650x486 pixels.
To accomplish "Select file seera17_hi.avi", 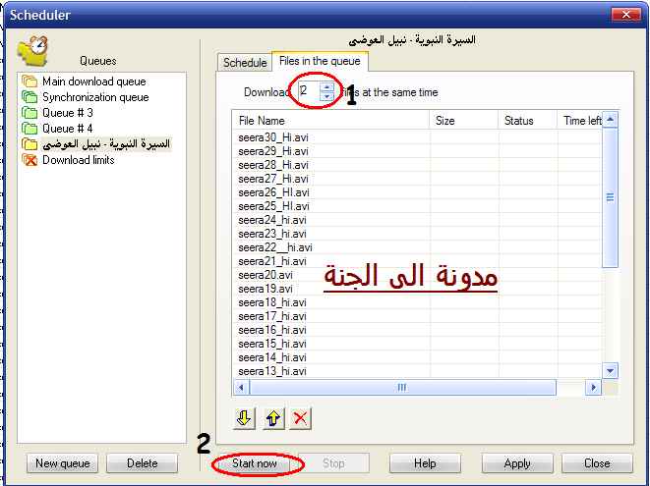I will pos(272,316).
